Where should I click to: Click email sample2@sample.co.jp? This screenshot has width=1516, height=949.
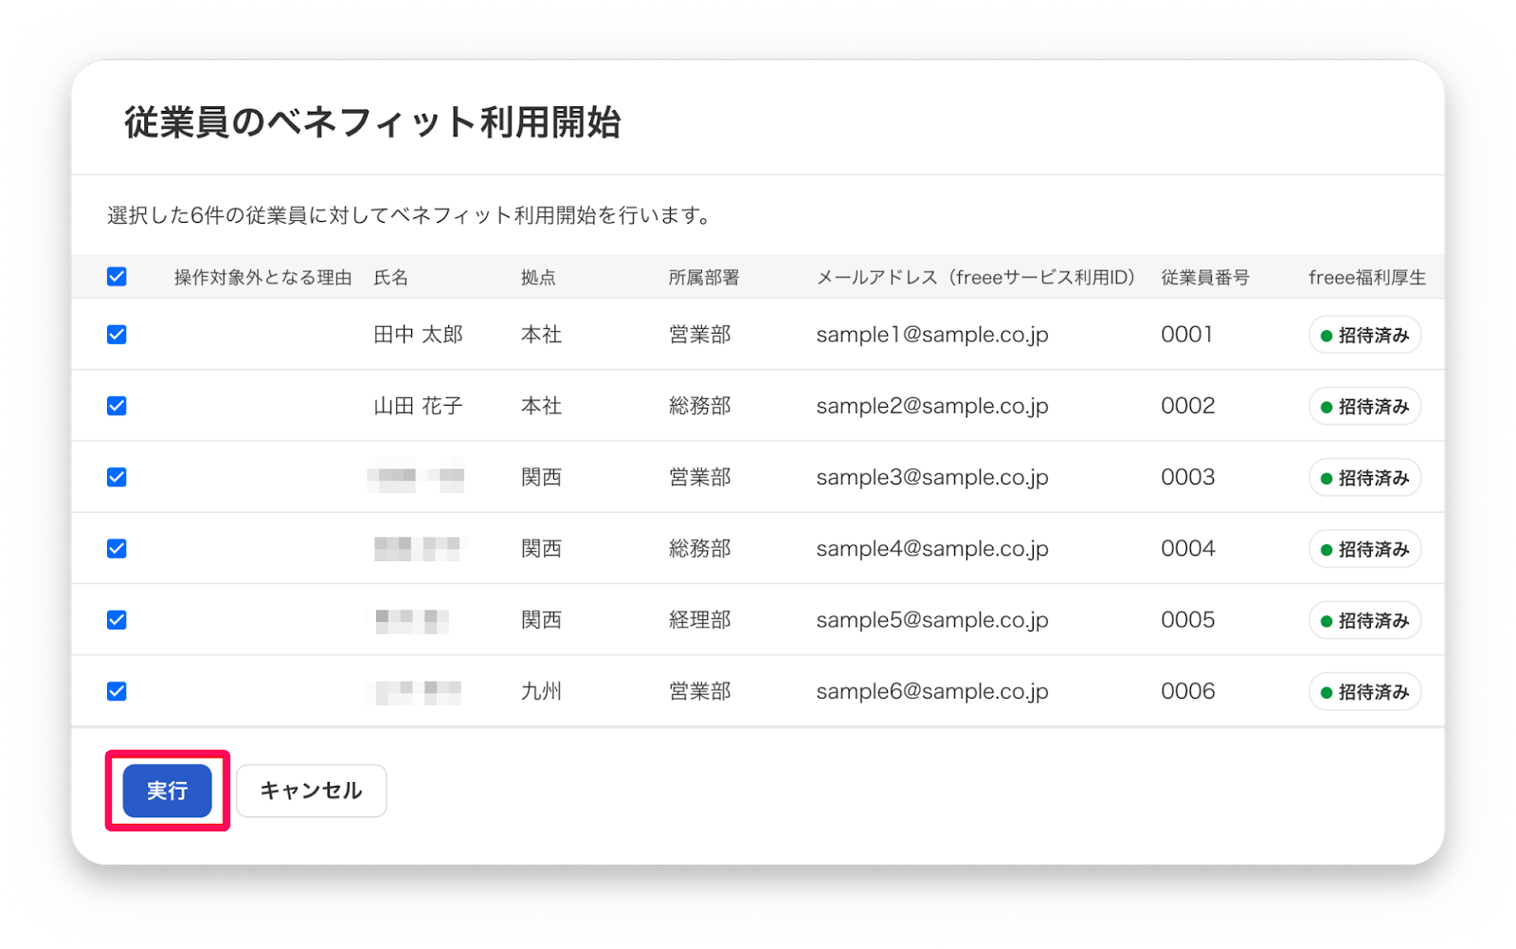tap(932, 406)
